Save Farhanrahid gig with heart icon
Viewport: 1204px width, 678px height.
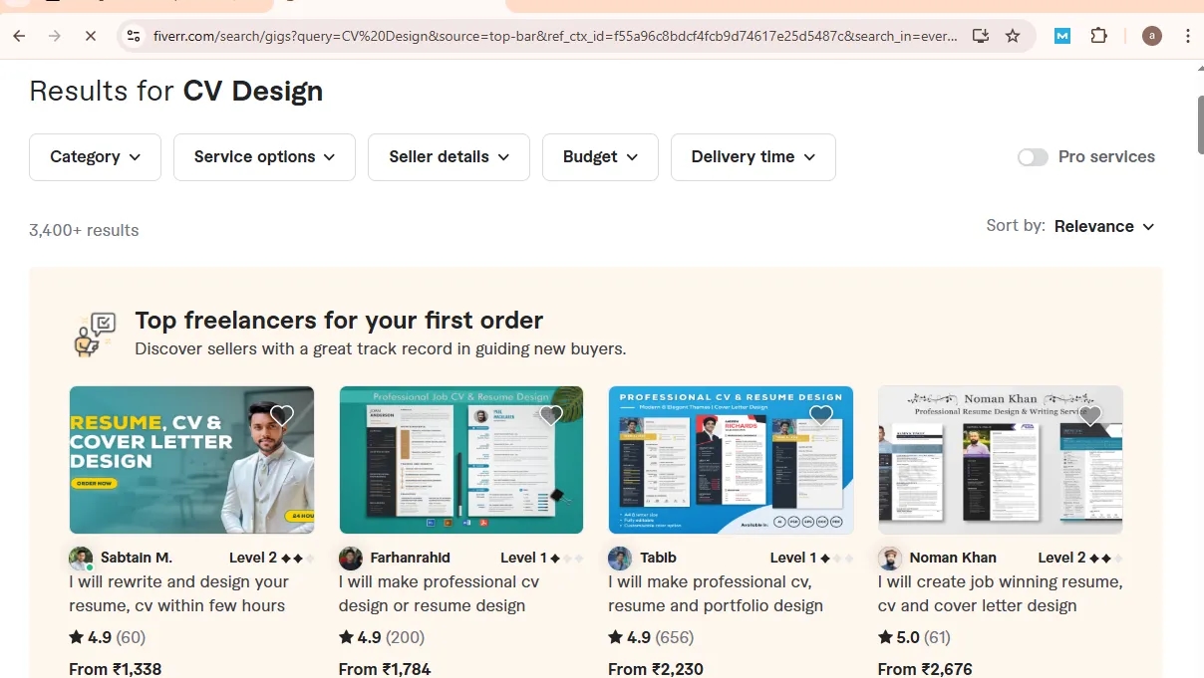[x=551, y=415]
